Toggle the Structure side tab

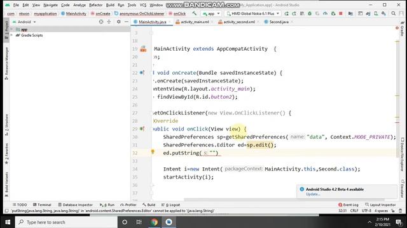pyautogui.click(x=7, y=125)
